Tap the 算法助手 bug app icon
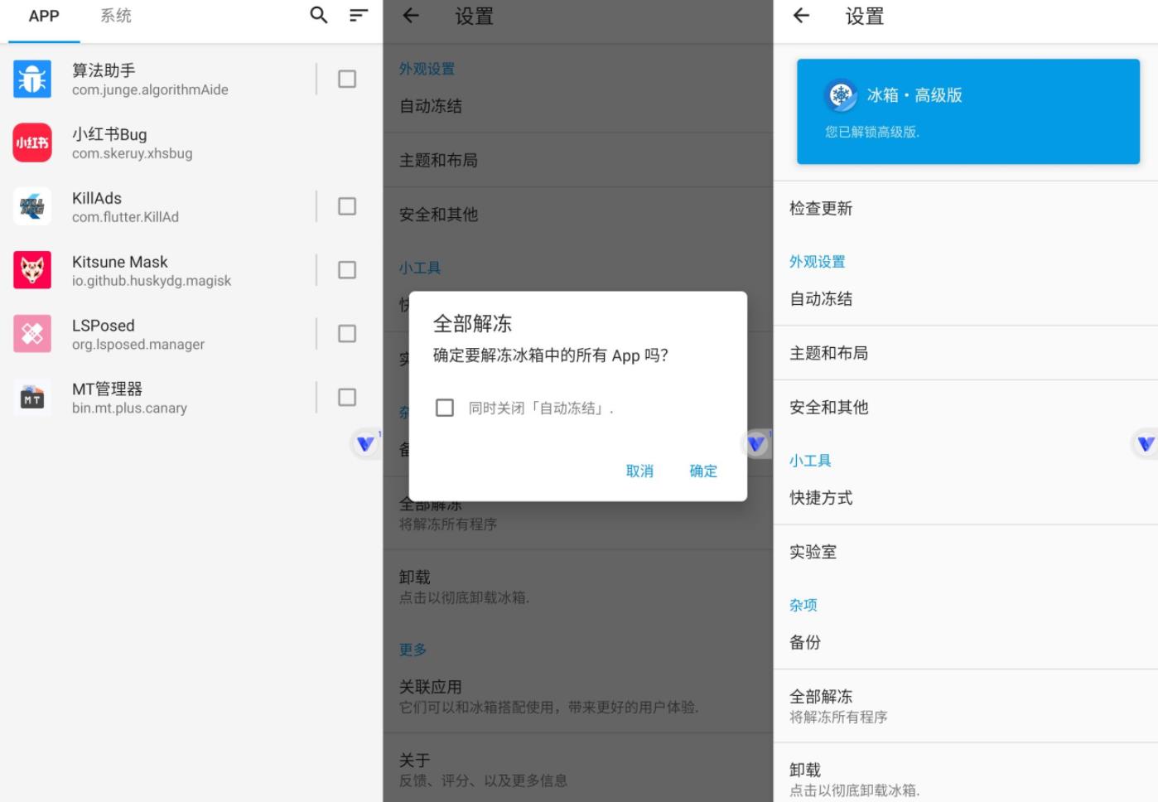The height and width of the screenshot is (802, 1158). pyautogui.click(x=32, y=80)
